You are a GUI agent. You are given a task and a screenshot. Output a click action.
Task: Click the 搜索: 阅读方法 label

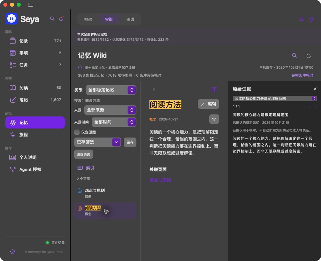[87, 100]
